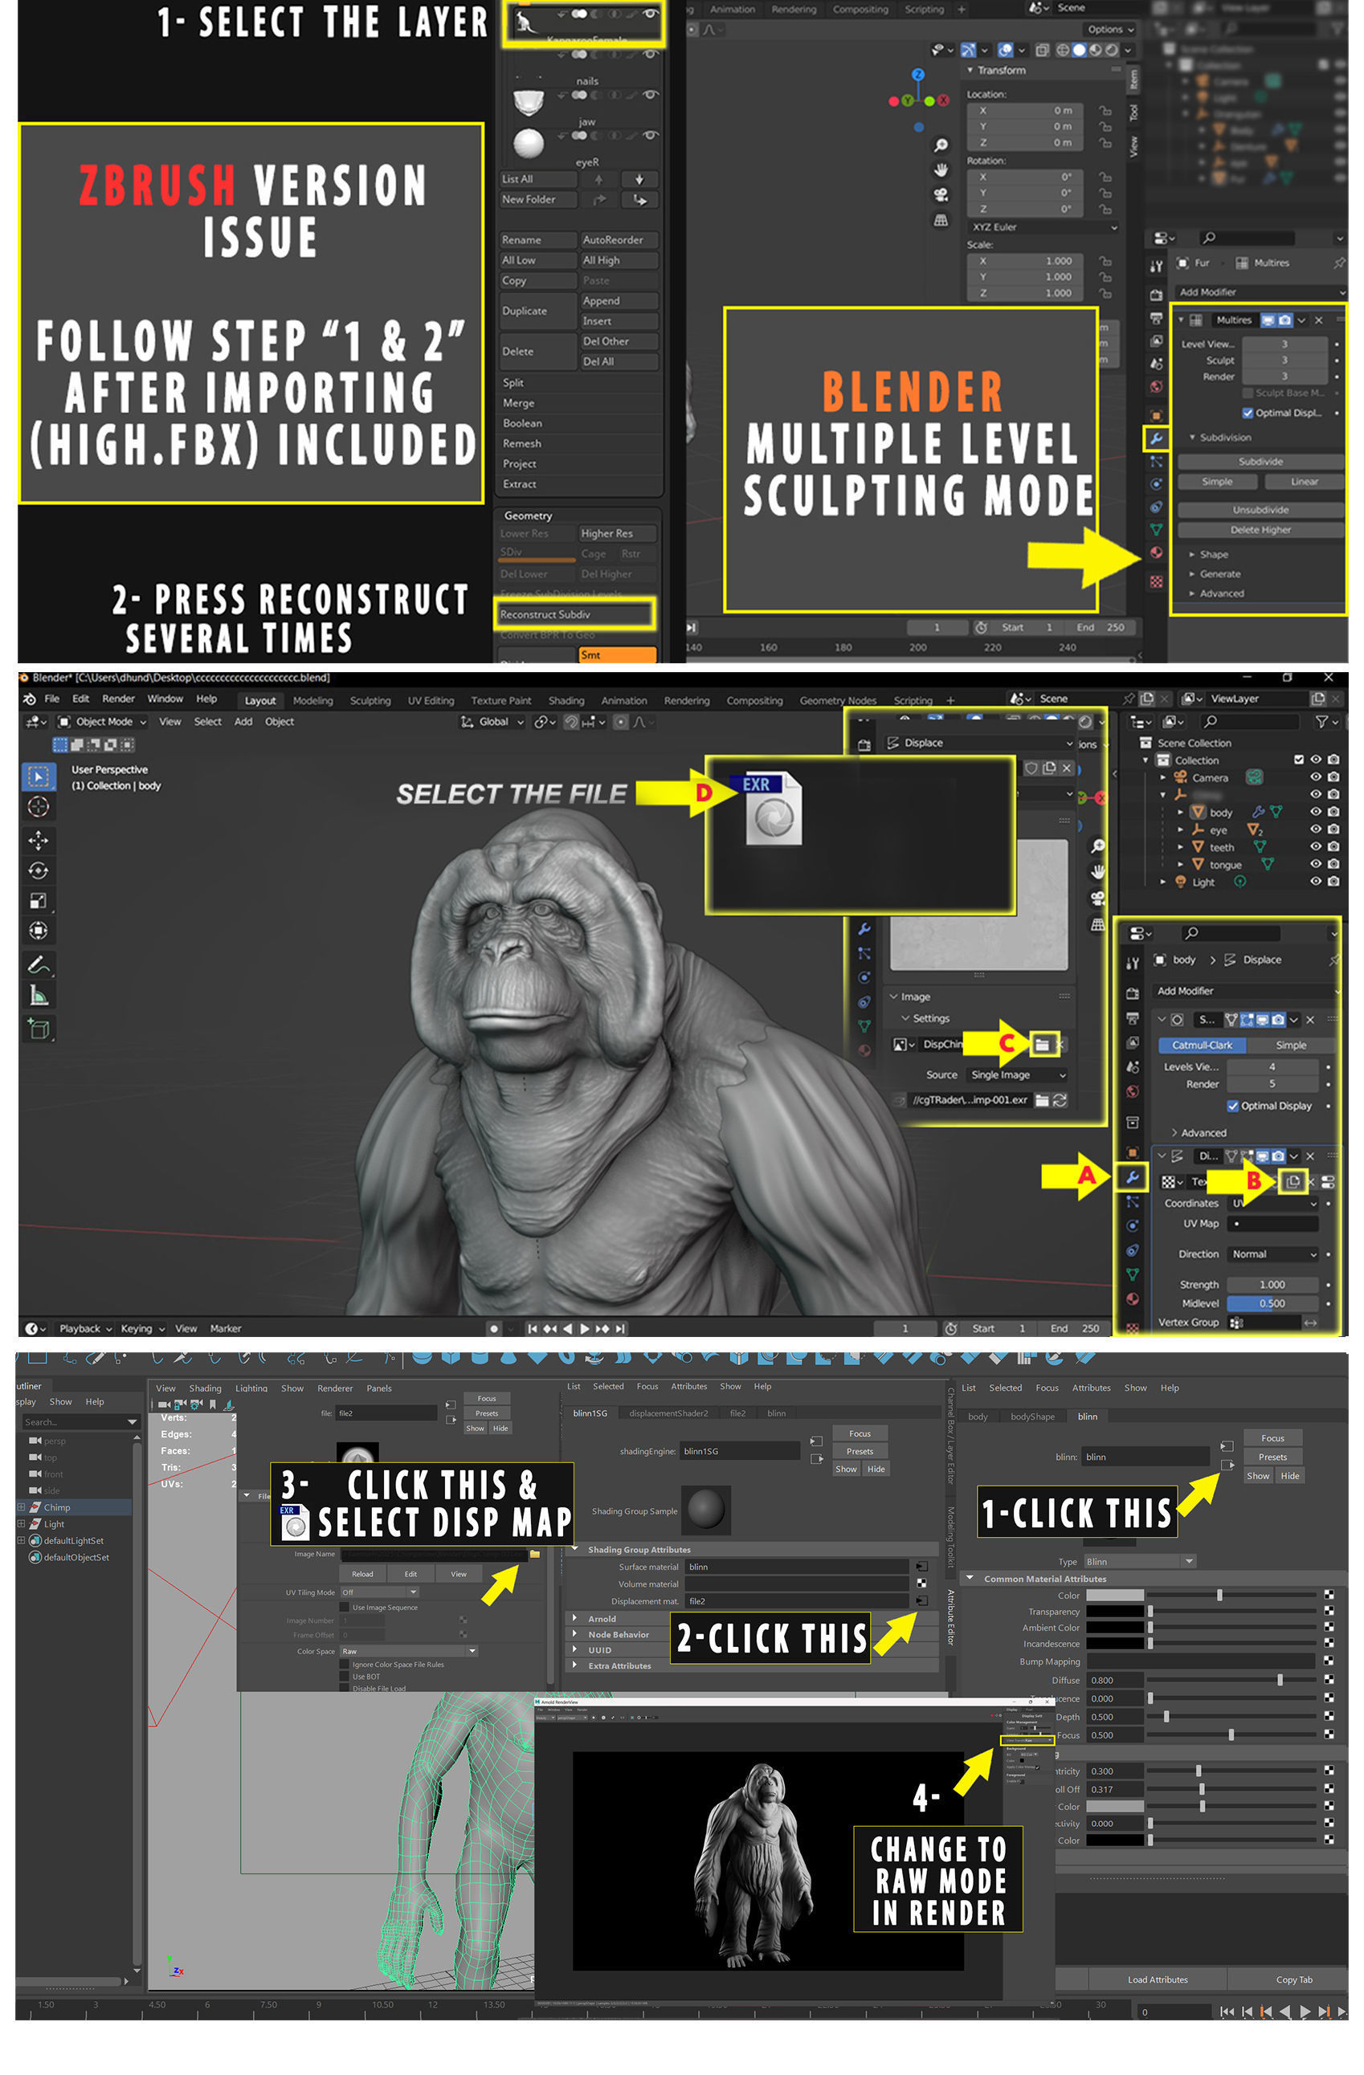The image size is (1364, 2075).
Task: Hide Camera with its outliner eye icon
Action: (x=1315, y=777)
